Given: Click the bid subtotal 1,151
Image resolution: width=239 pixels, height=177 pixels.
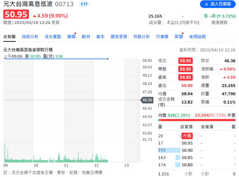Looking at the screenshot, I should [x=163, y=174].
